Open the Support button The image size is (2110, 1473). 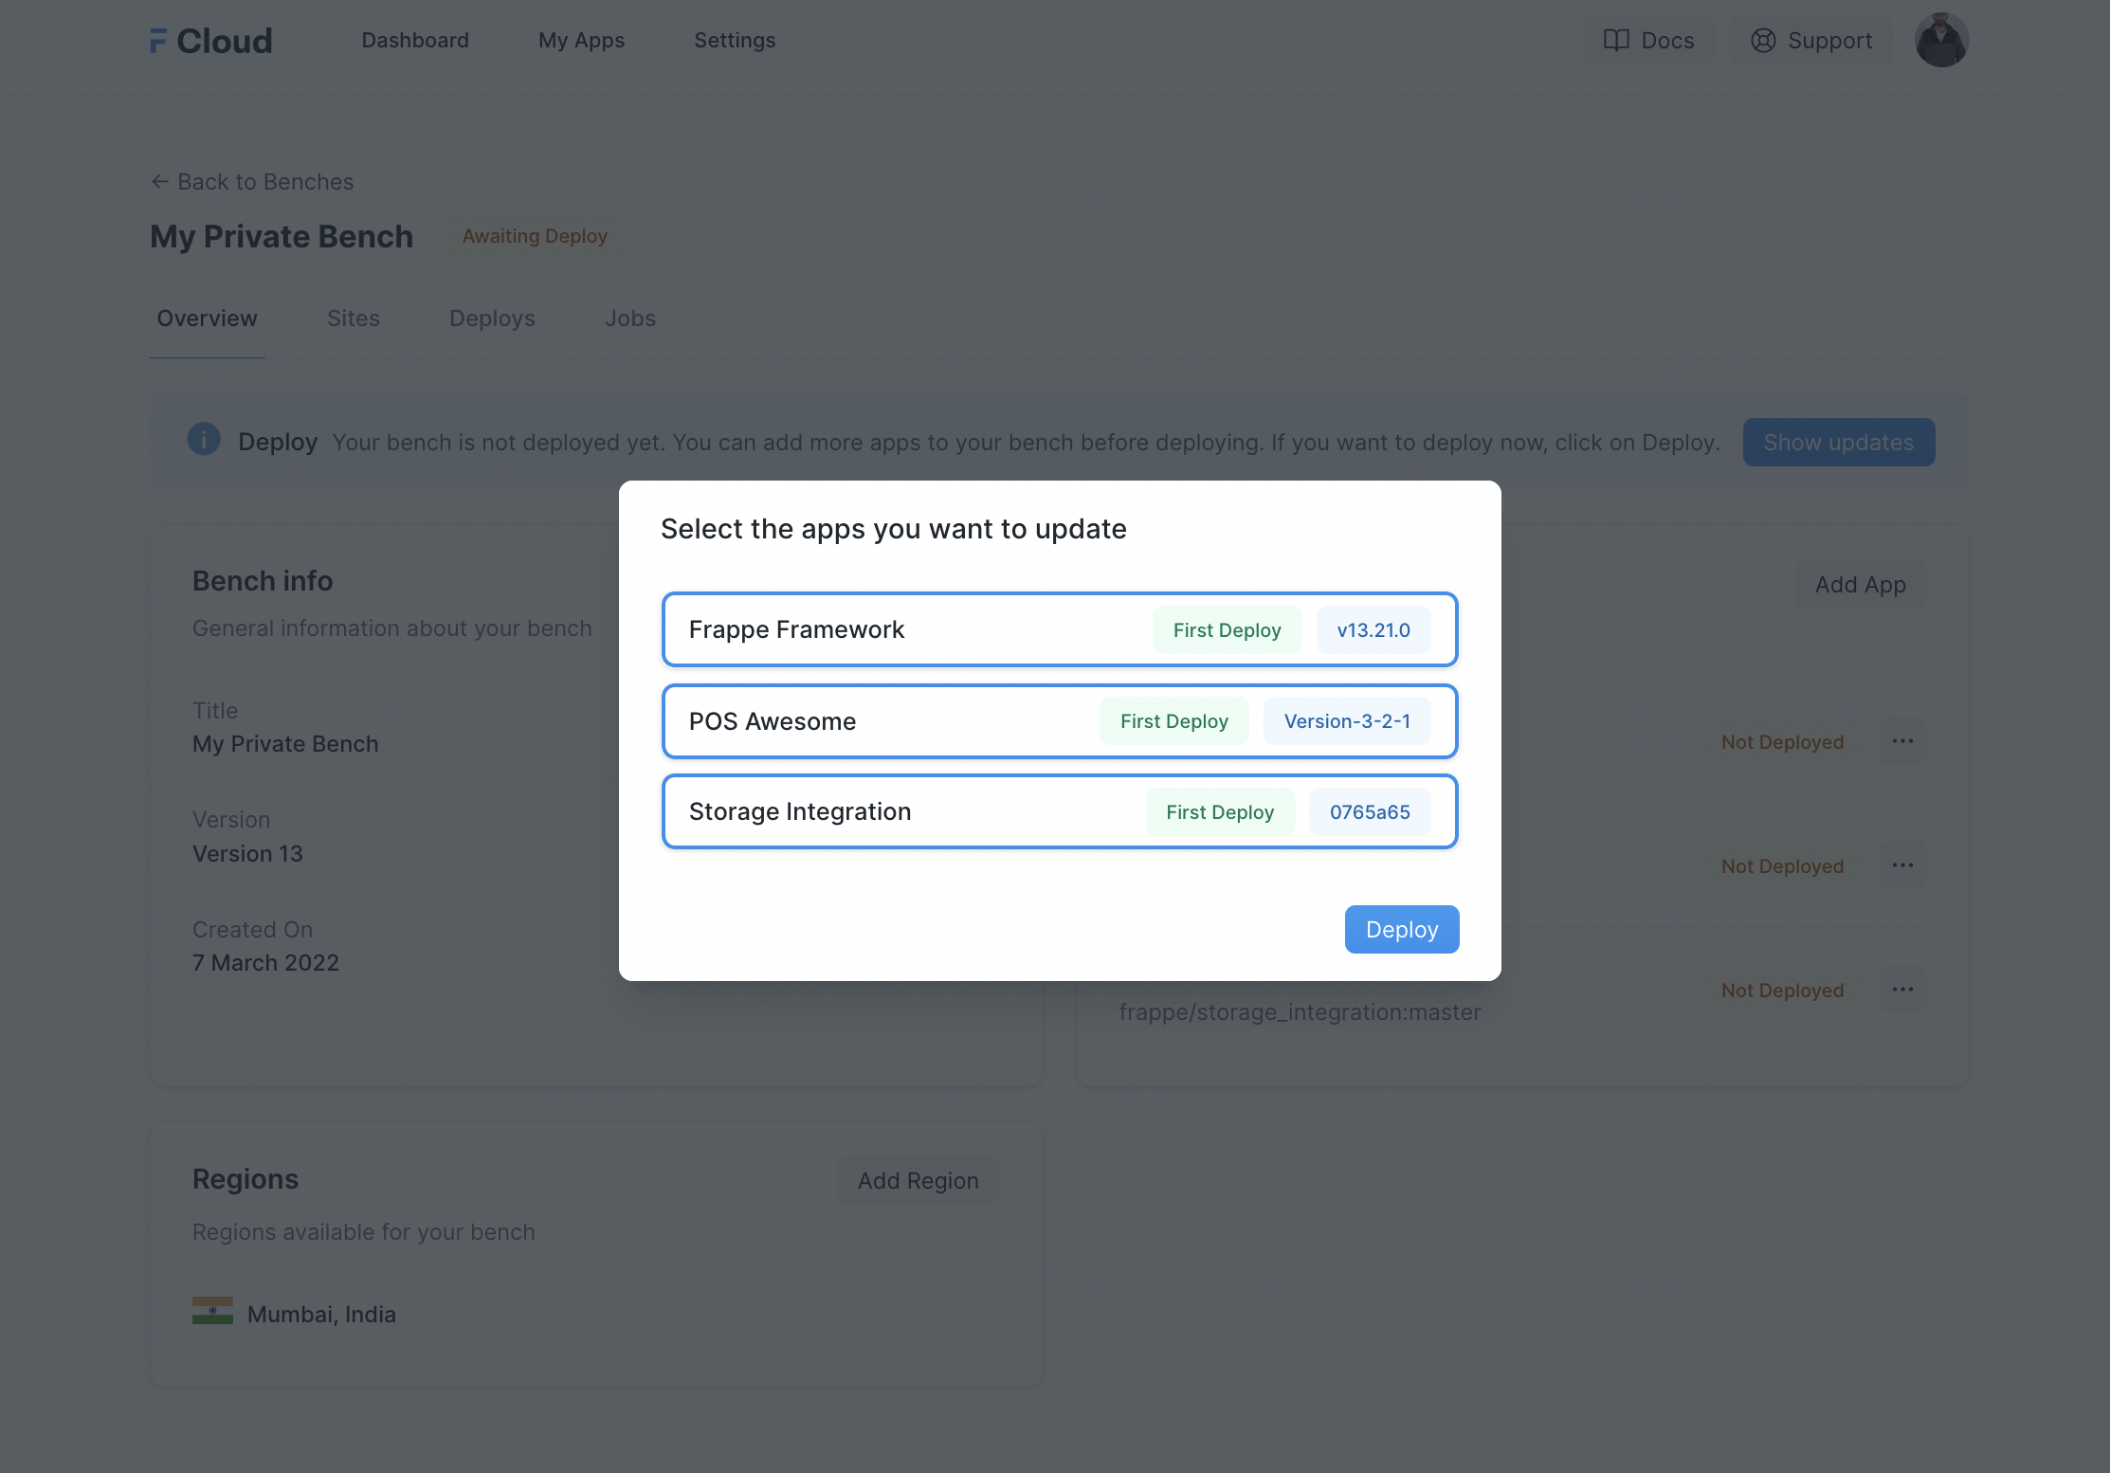point(1811,41)
